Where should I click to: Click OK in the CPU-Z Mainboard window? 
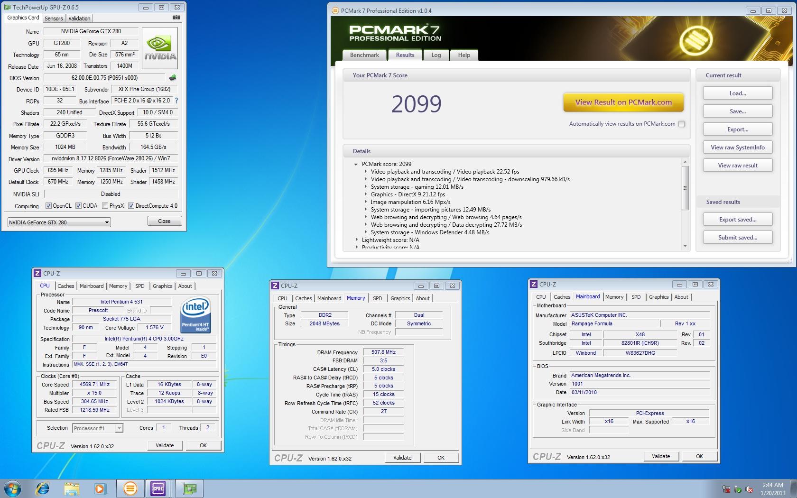(x=699, y=456)
